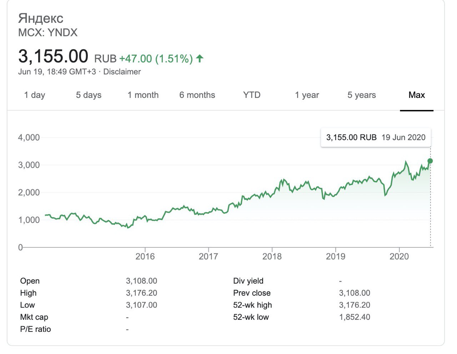457x354 pixels.
Task: Click the RUB currency label
Action: pos(105,59)
